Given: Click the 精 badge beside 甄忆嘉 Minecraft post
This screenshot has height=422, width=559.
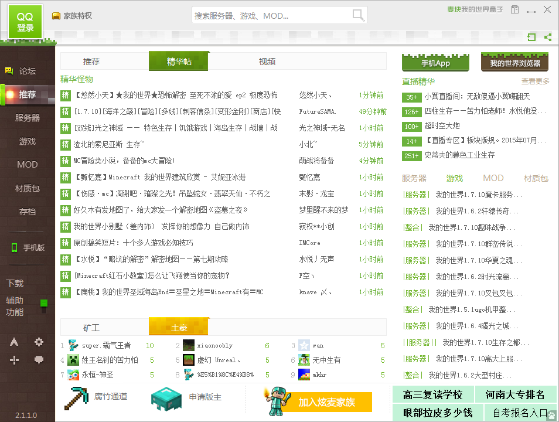Looking at the screenshot, I should pos(66,177).
